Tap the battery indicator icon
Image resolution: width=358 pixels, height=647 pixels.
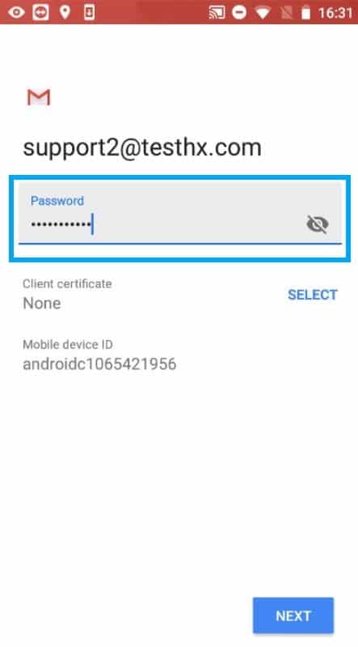(305, 13)
